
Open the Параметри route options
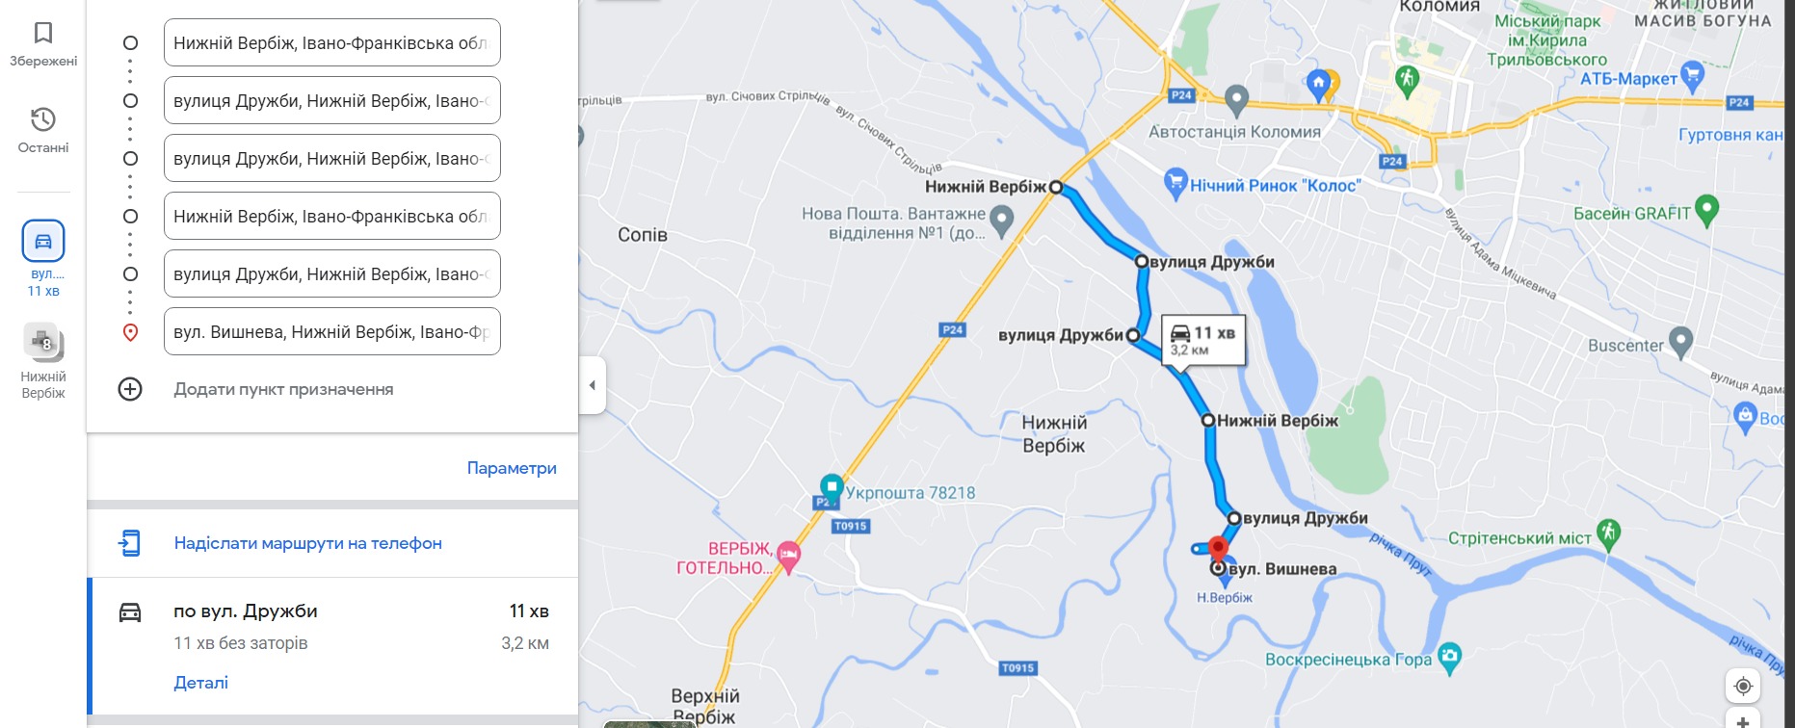[512, 468]
